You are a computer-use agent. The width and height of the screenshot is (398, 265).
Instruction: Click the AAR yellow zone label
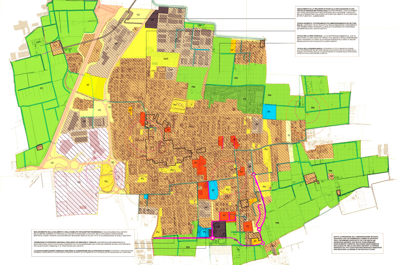coord(166,58)
